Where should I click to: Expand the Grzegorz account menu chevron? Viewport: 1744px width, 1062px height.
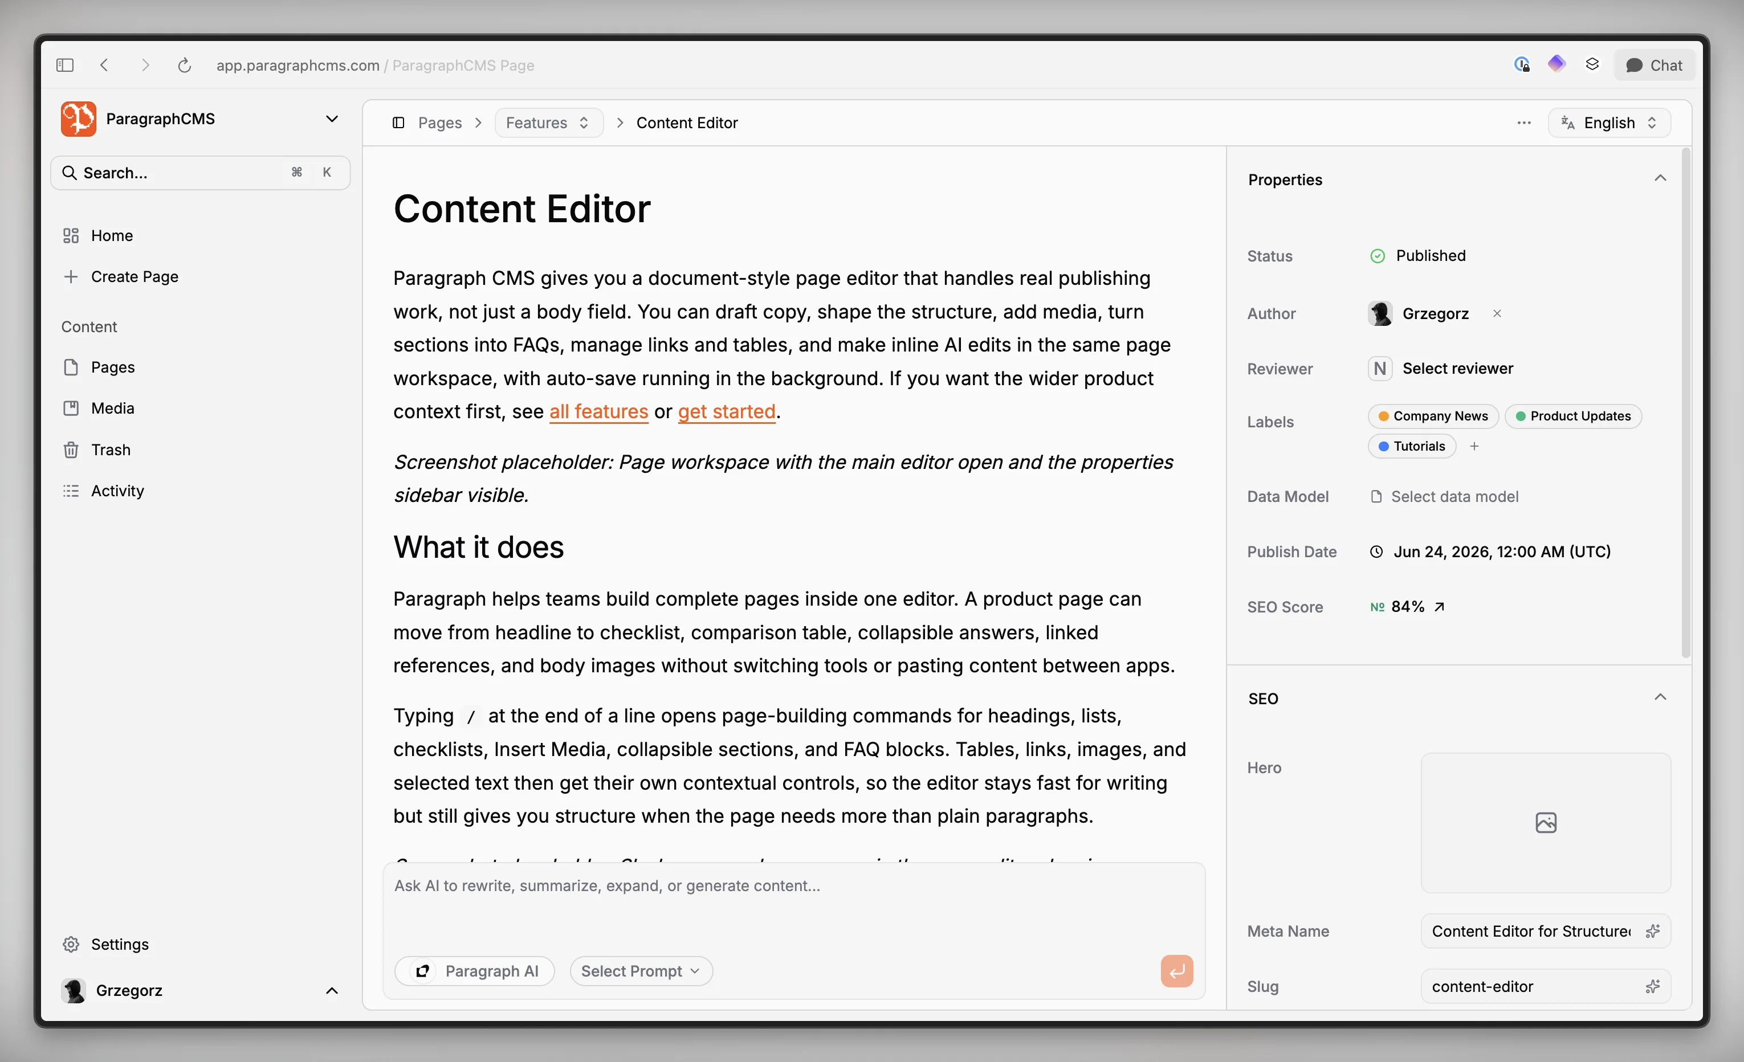point(331,991)
